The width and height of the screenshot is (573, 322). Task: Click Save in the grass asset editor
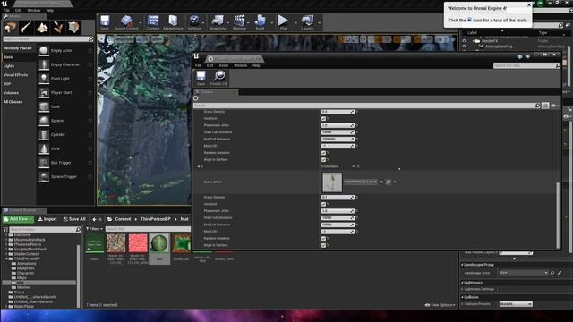click(x=201, y=78)
